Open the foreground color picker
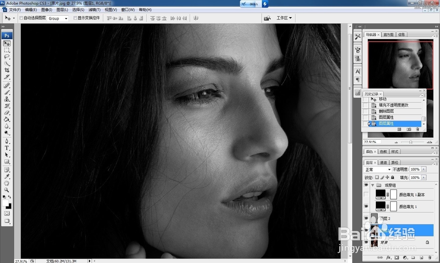The height and width of the screenshot is (263, 440). pyautogui.click(x=5, y=203)
